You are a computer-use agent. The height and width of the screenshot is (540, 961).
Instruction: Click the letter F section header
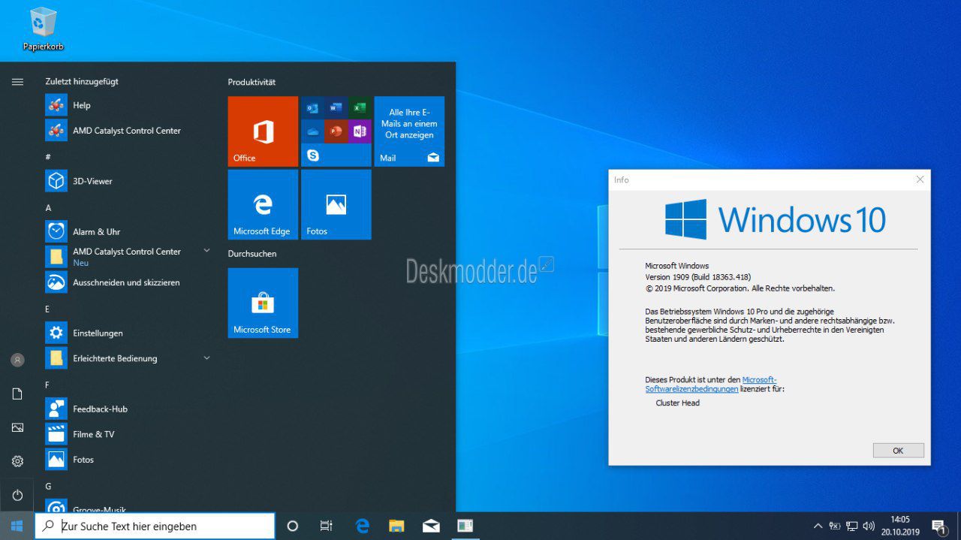tap(47, 385)
